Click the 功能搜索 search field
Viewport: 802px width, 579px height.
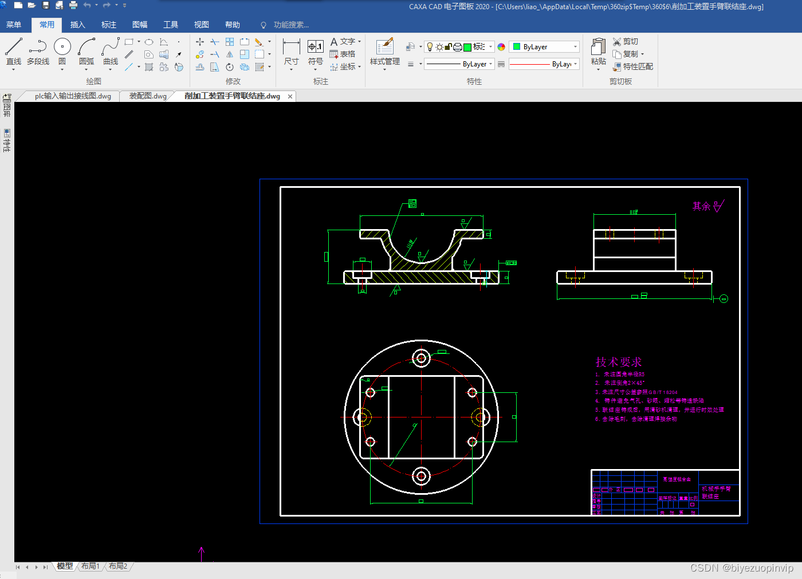(x=291, y=25)
